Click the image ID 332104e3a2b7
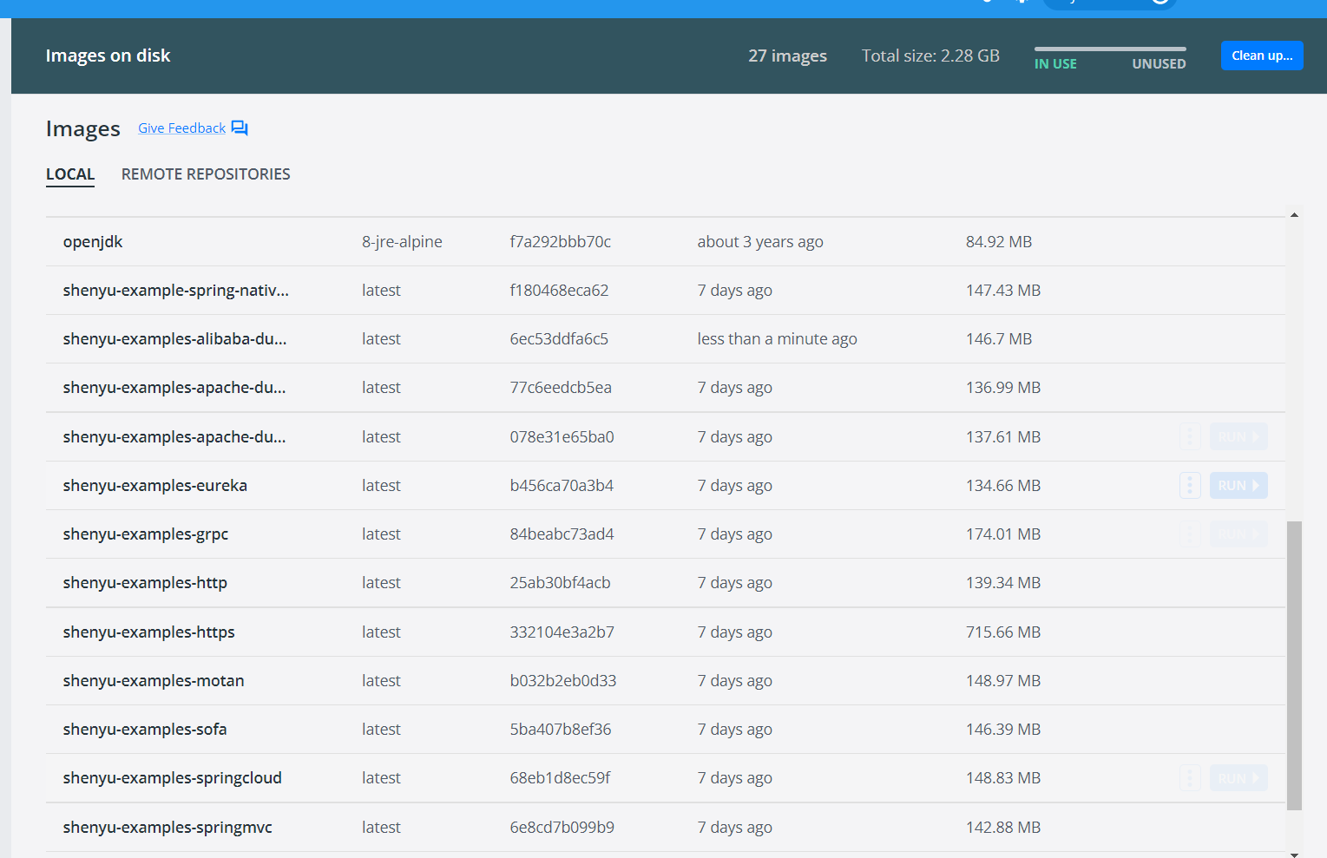This screenshot has width=1327, height=858. pyautogui.click(x=562, y=632)
